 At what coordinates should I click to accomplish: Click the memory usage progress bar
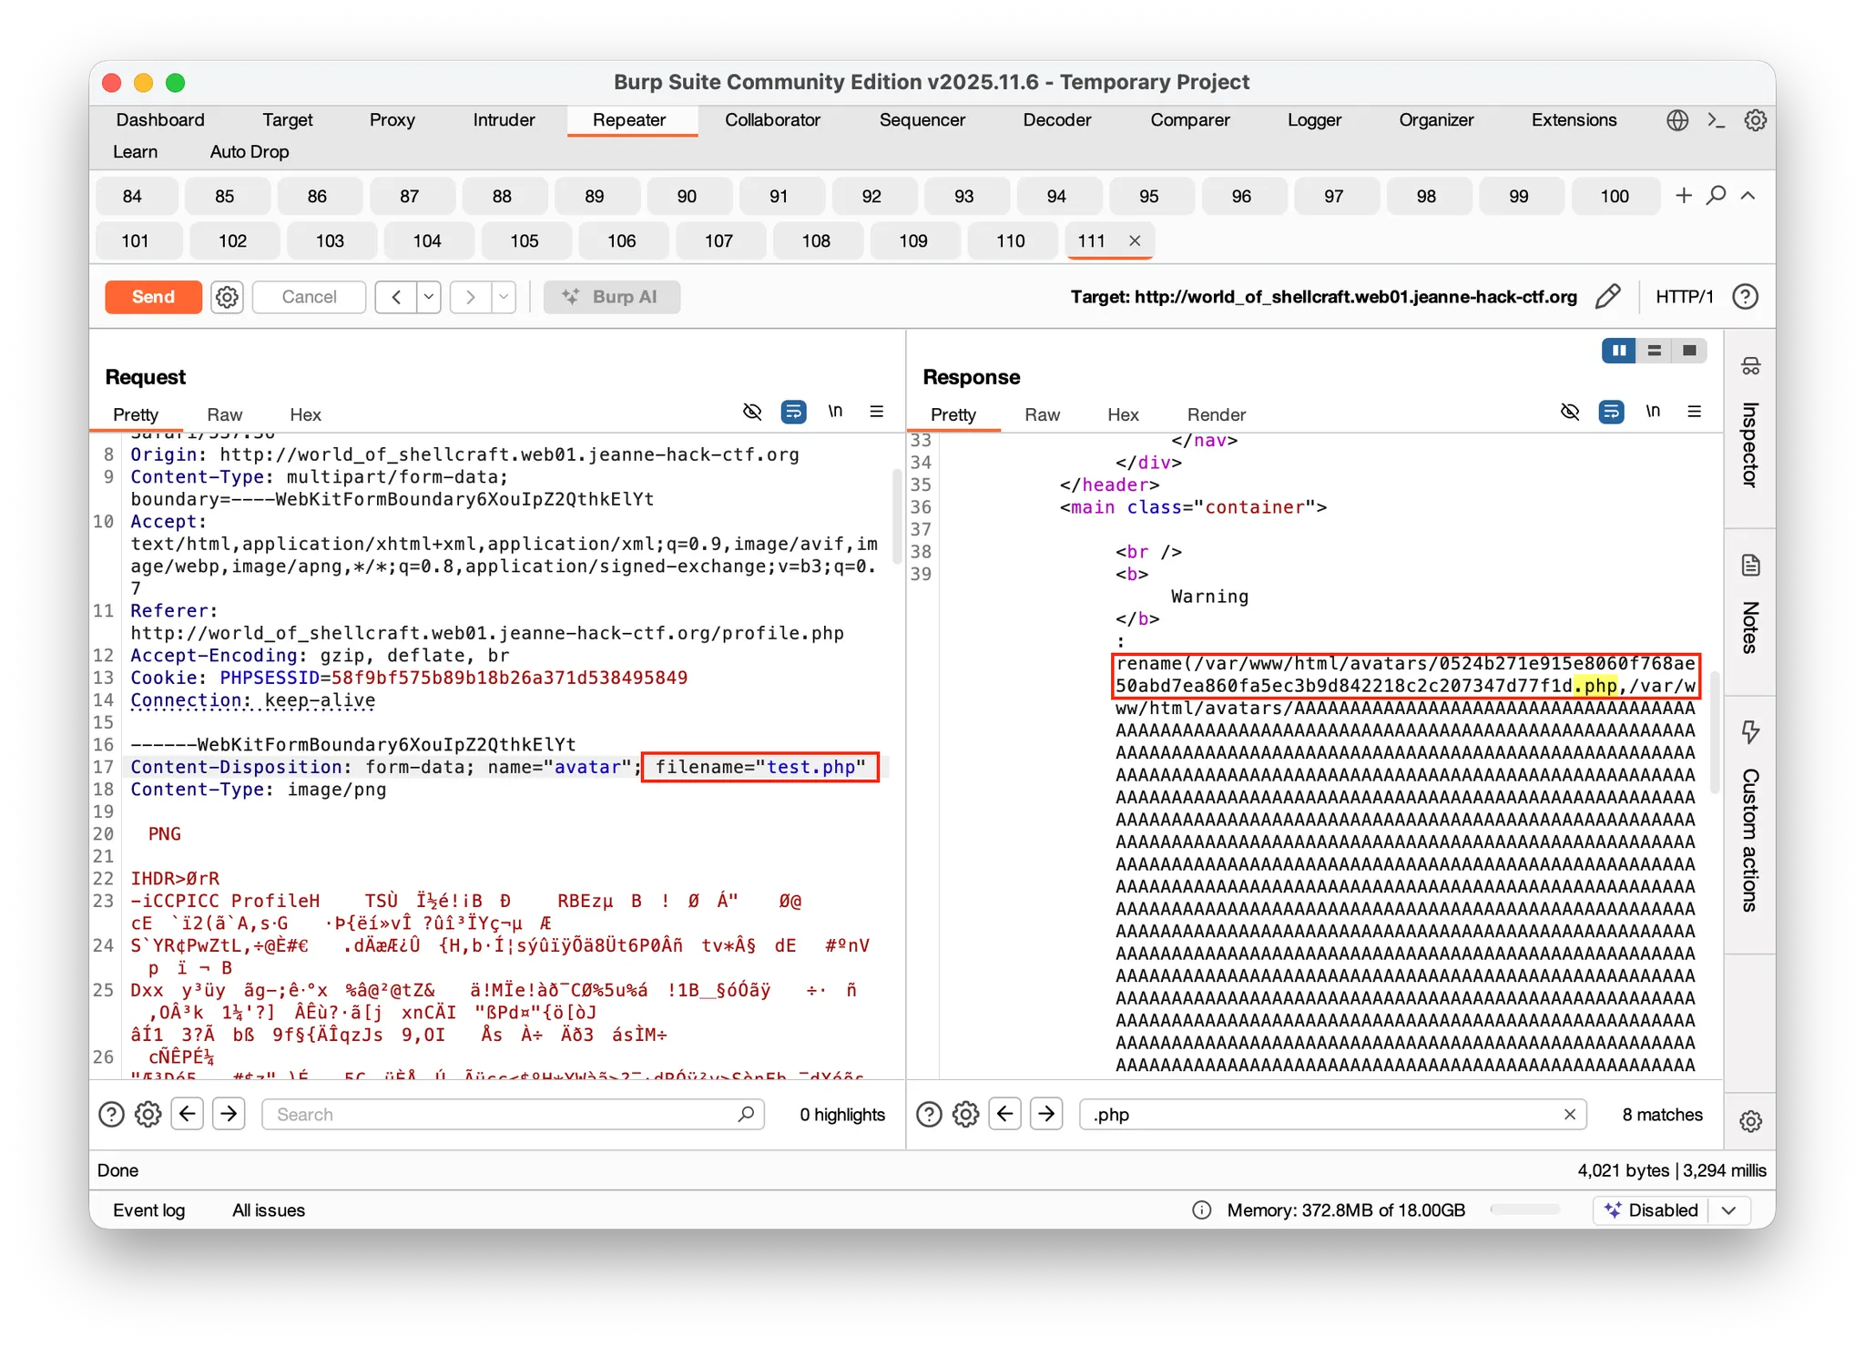[x=1524, y=1210]
